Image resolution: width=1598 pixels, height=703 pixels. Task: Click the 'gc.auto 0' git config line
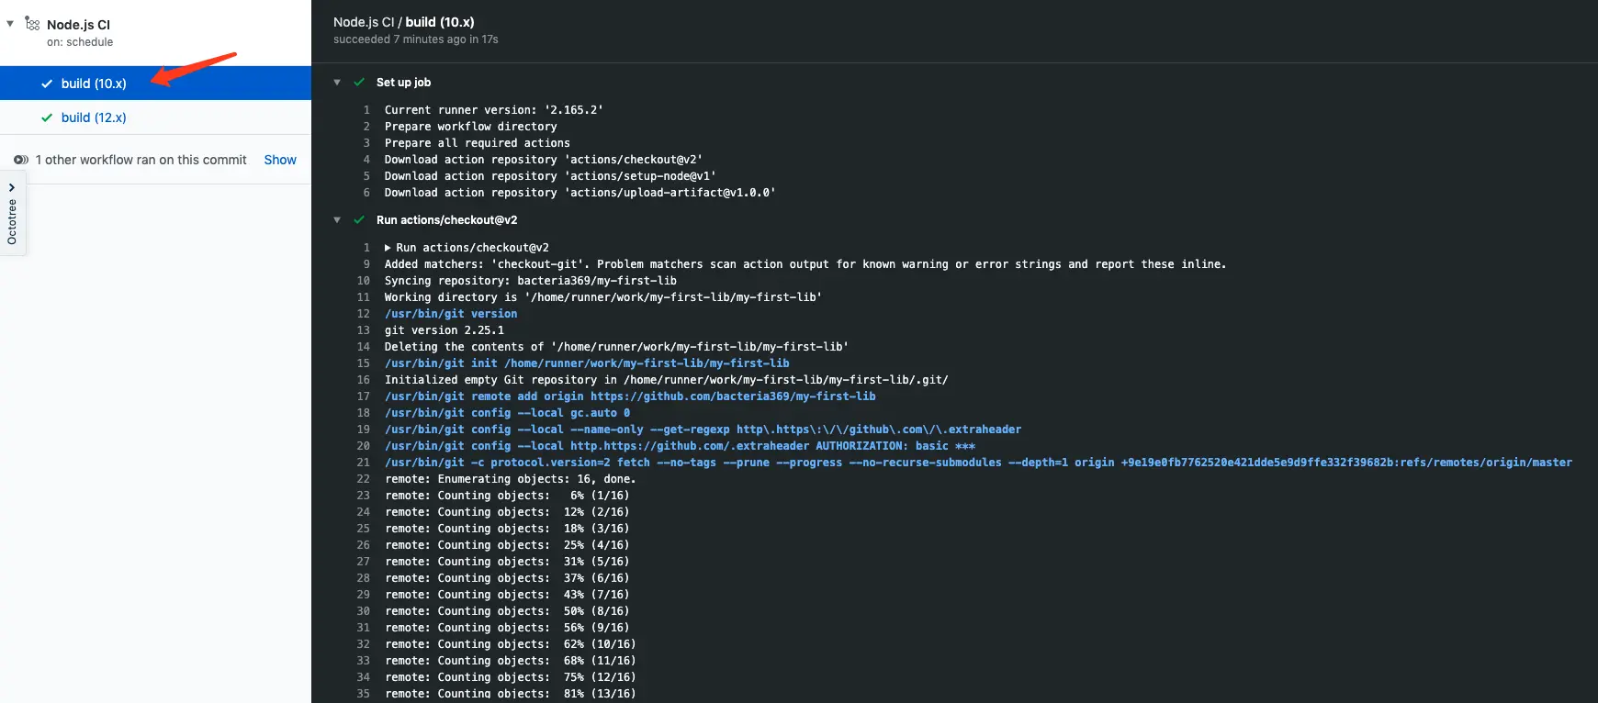[x=508, y=413]
